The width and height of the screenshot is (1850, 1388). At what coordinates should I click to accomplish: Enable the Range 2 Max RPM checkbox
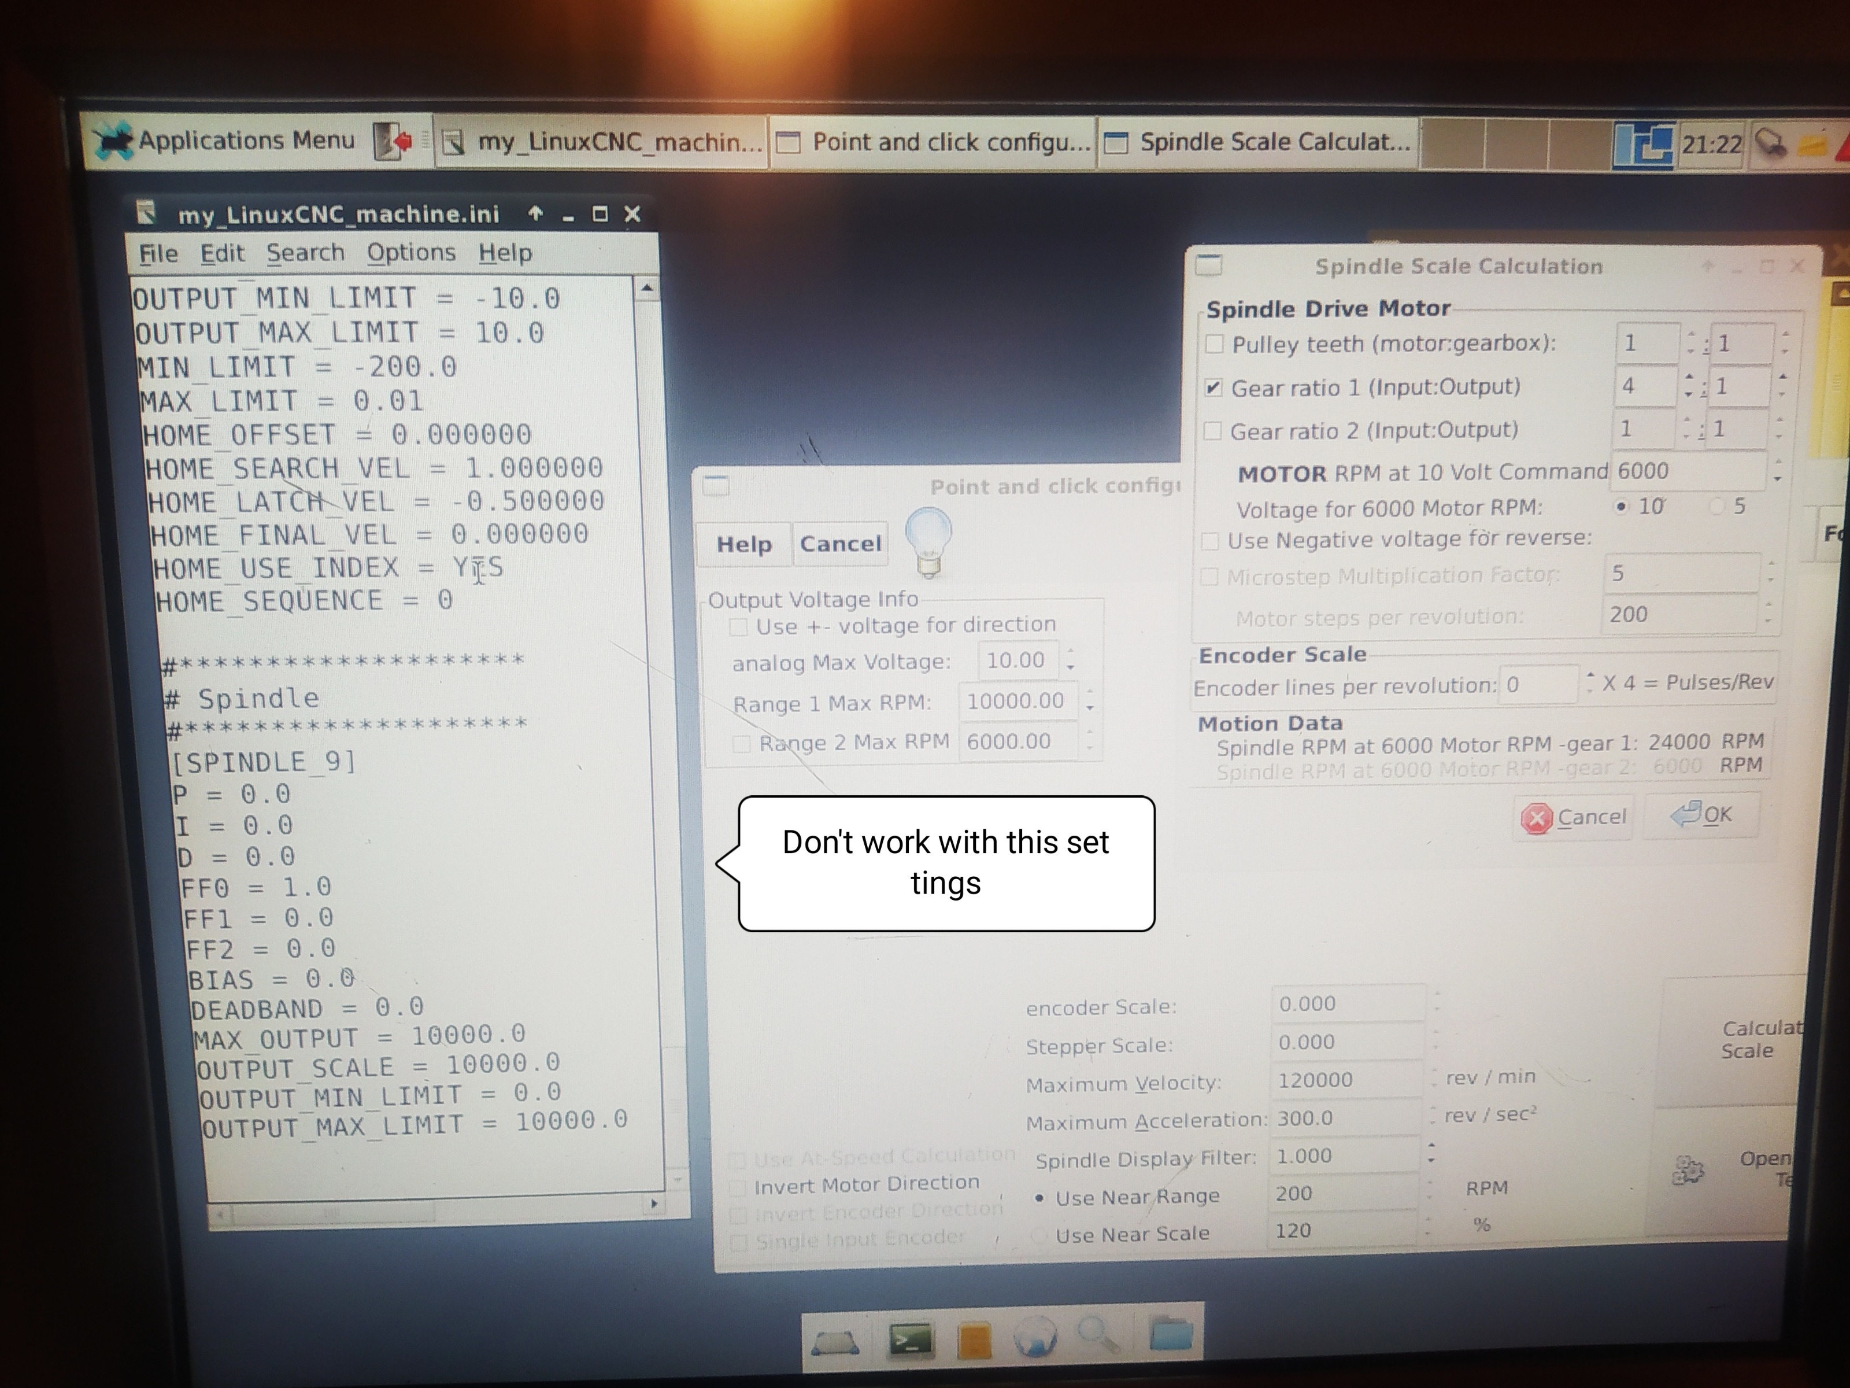(x=741, y=744)
